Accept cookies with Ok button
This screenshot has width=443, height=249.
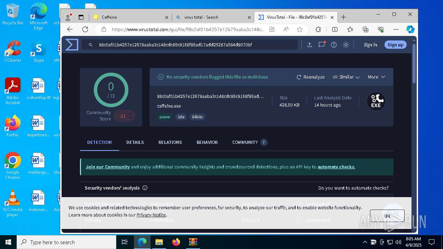tap(387, 216)
